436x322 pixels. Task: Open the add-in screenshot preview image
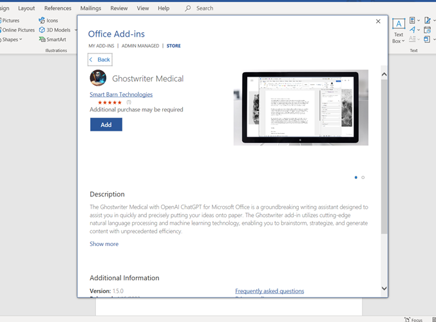click(301, 108)
